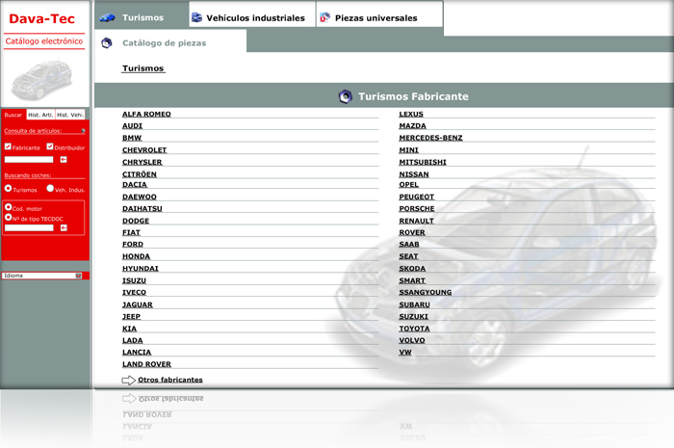Click the motor code input field

click(29, 228)
